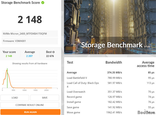
Task: Click the 70 µs access time value
Action: point(151,92)
